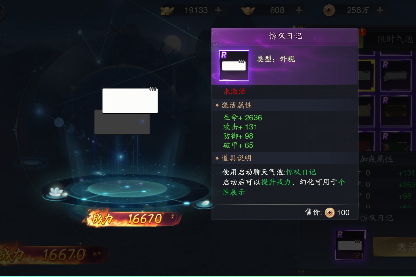Tap the red exclamation alert badge
Screen dimensions: 416x277
point(362,32)
